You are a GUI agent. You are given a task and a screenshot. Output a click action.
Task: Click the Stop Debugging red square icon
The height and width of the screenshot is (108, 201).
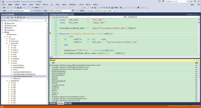(x=92, y=8)
